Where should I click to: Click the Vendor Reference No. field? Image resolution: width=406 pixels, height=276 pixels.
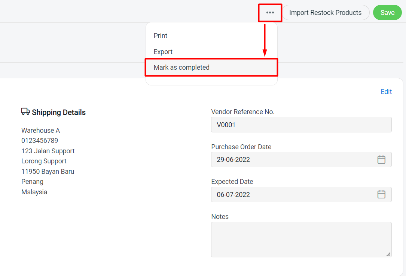(301, 125)
